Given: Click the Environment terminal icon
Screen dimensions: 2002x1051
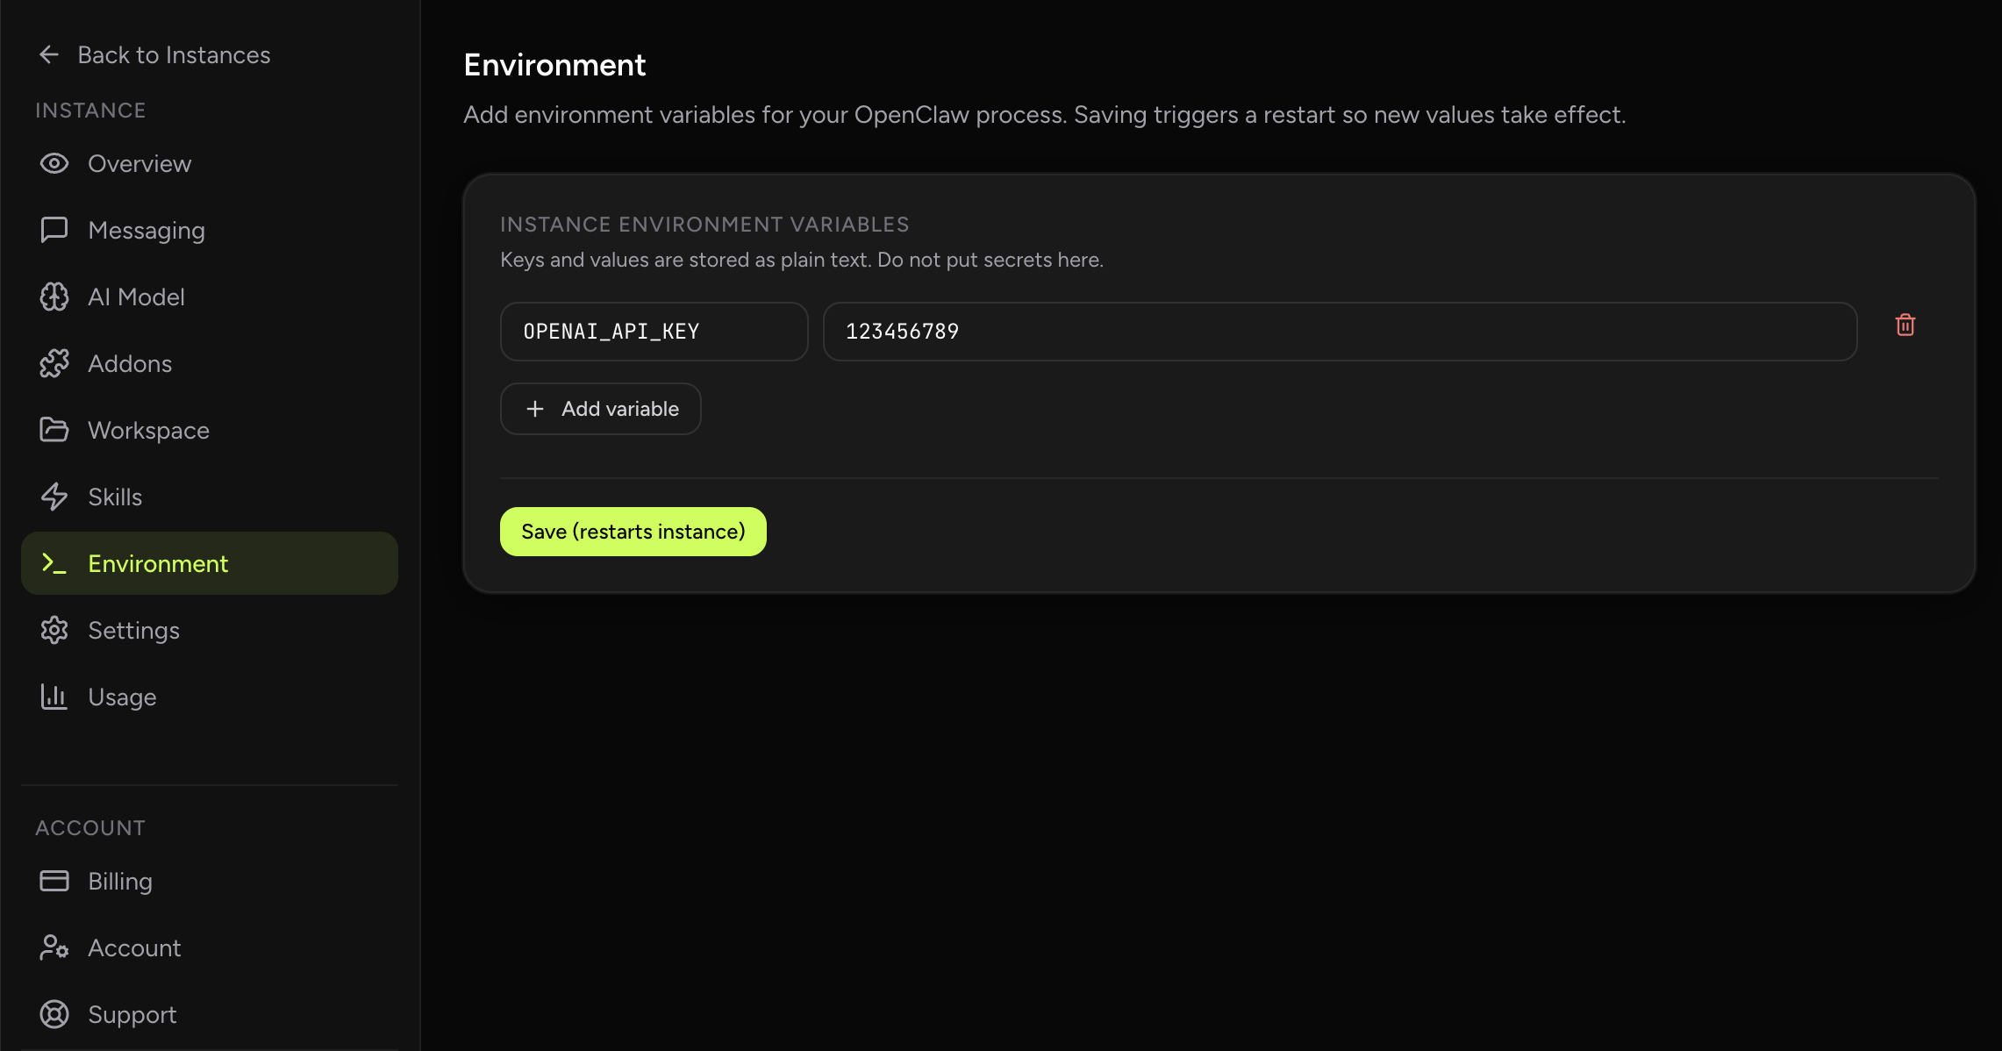Looking at the screenshot, I should click(x=54, y=563).
